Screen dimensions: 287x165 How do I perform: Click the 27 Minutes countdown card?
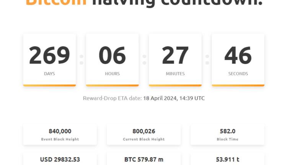pyautogui.click(x=175, y=59)
